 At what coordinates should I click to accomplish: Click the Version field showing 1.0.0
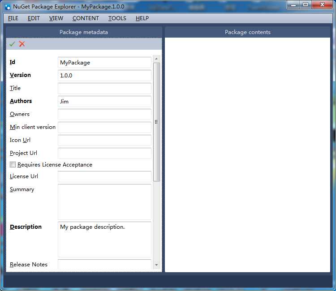tap(104, 75)
